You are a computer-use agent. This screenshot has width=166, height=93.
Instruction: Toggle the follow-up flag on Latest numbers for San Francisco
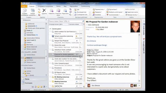tap(81, 32)
